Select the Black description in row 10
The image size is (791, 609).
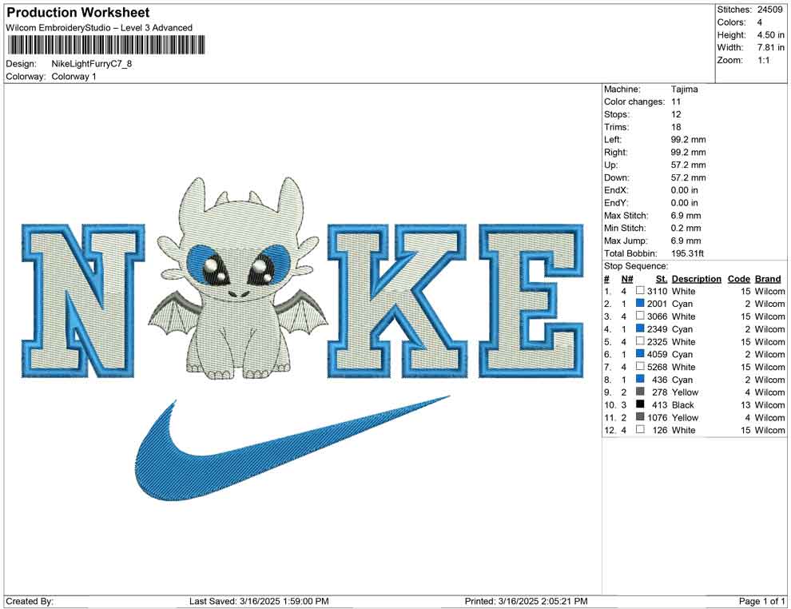tap(683, 404)
